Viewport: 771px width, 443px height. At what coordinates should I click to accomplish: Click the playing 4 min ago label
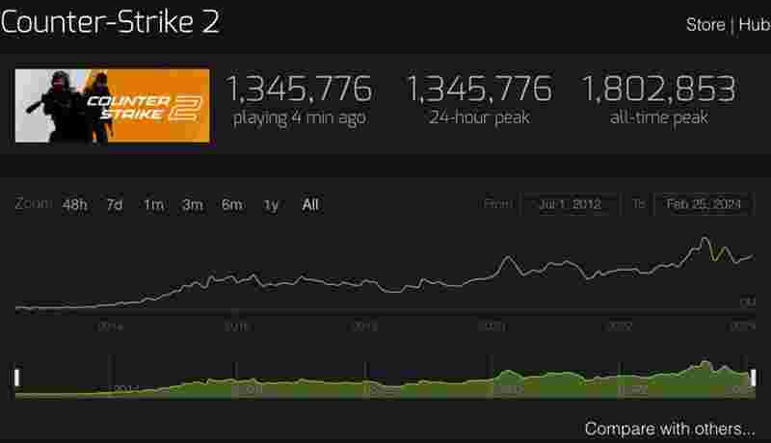click(x=300, y=117)
